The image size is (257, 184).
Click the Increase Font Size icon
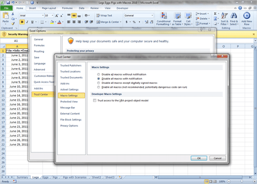[57, 15]
